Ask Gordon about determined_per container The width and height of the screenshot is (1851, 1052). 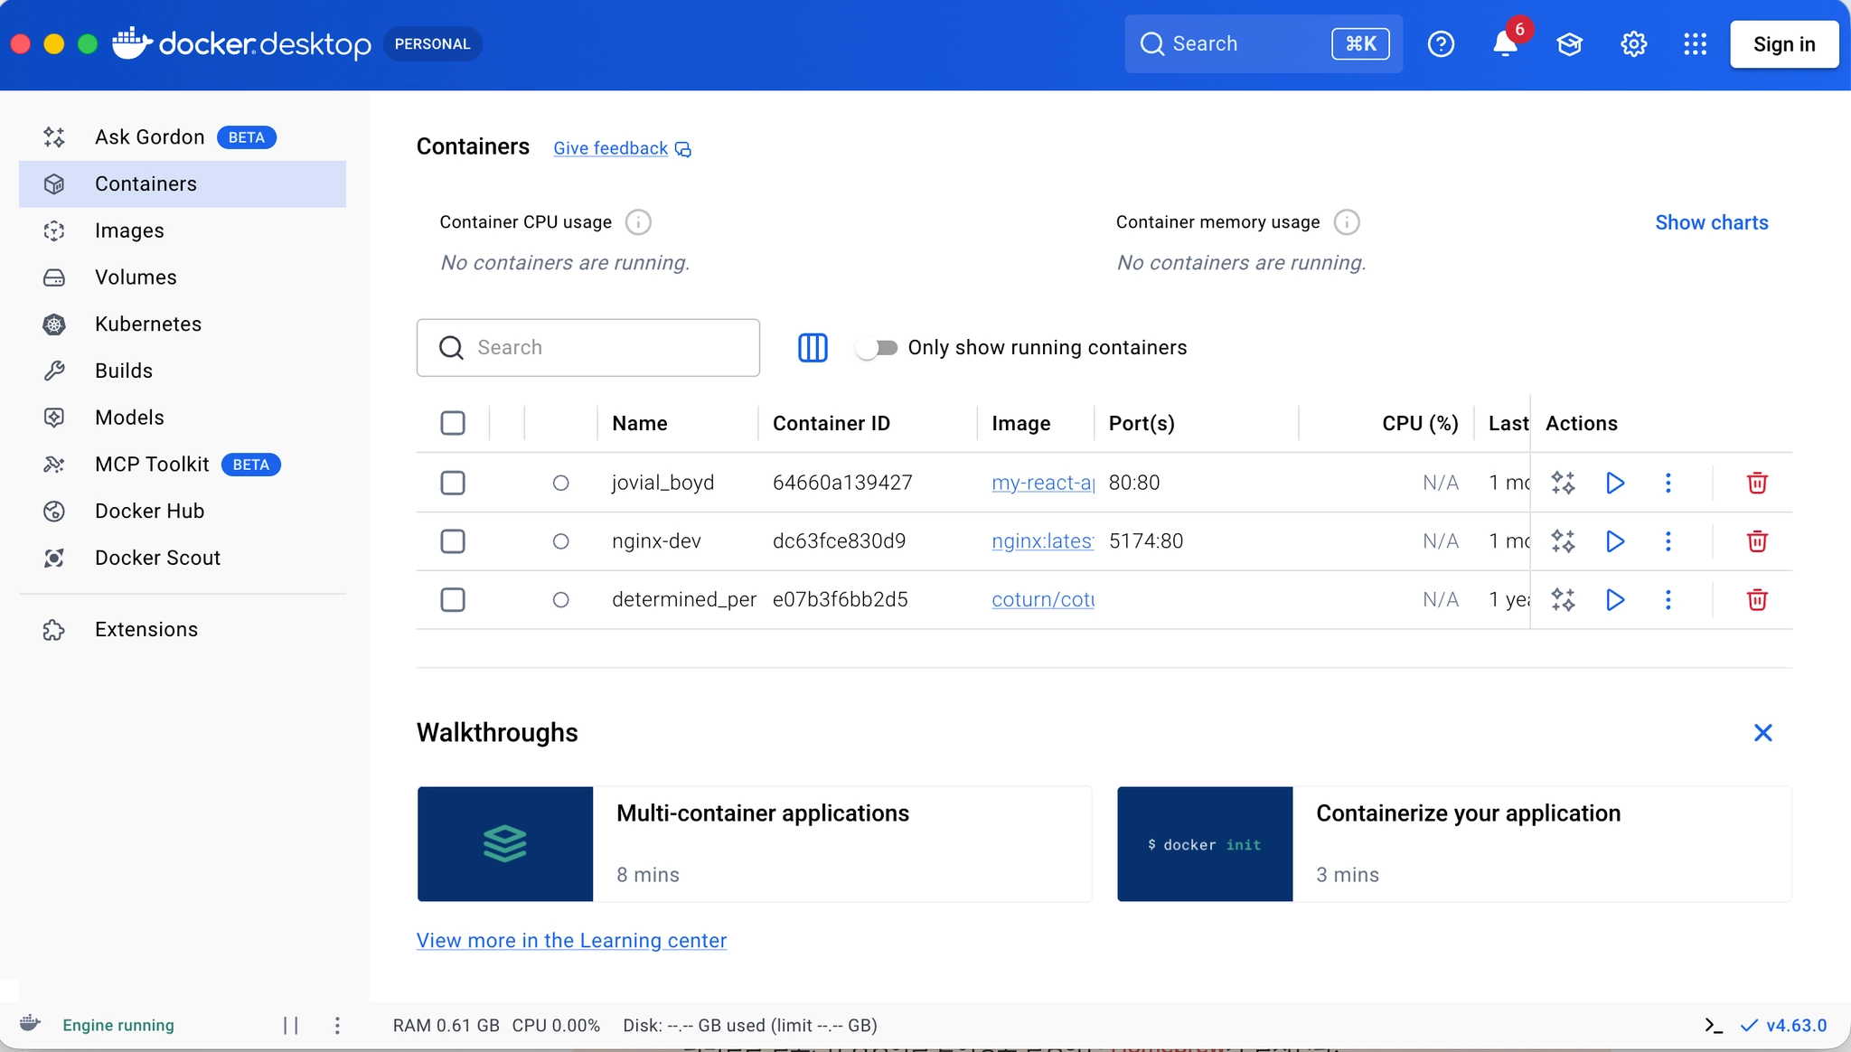pyautogui.click(x=1563, y=600)
